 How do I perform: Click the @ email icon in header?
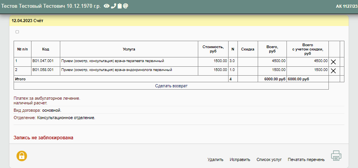[x=126, y=7]
